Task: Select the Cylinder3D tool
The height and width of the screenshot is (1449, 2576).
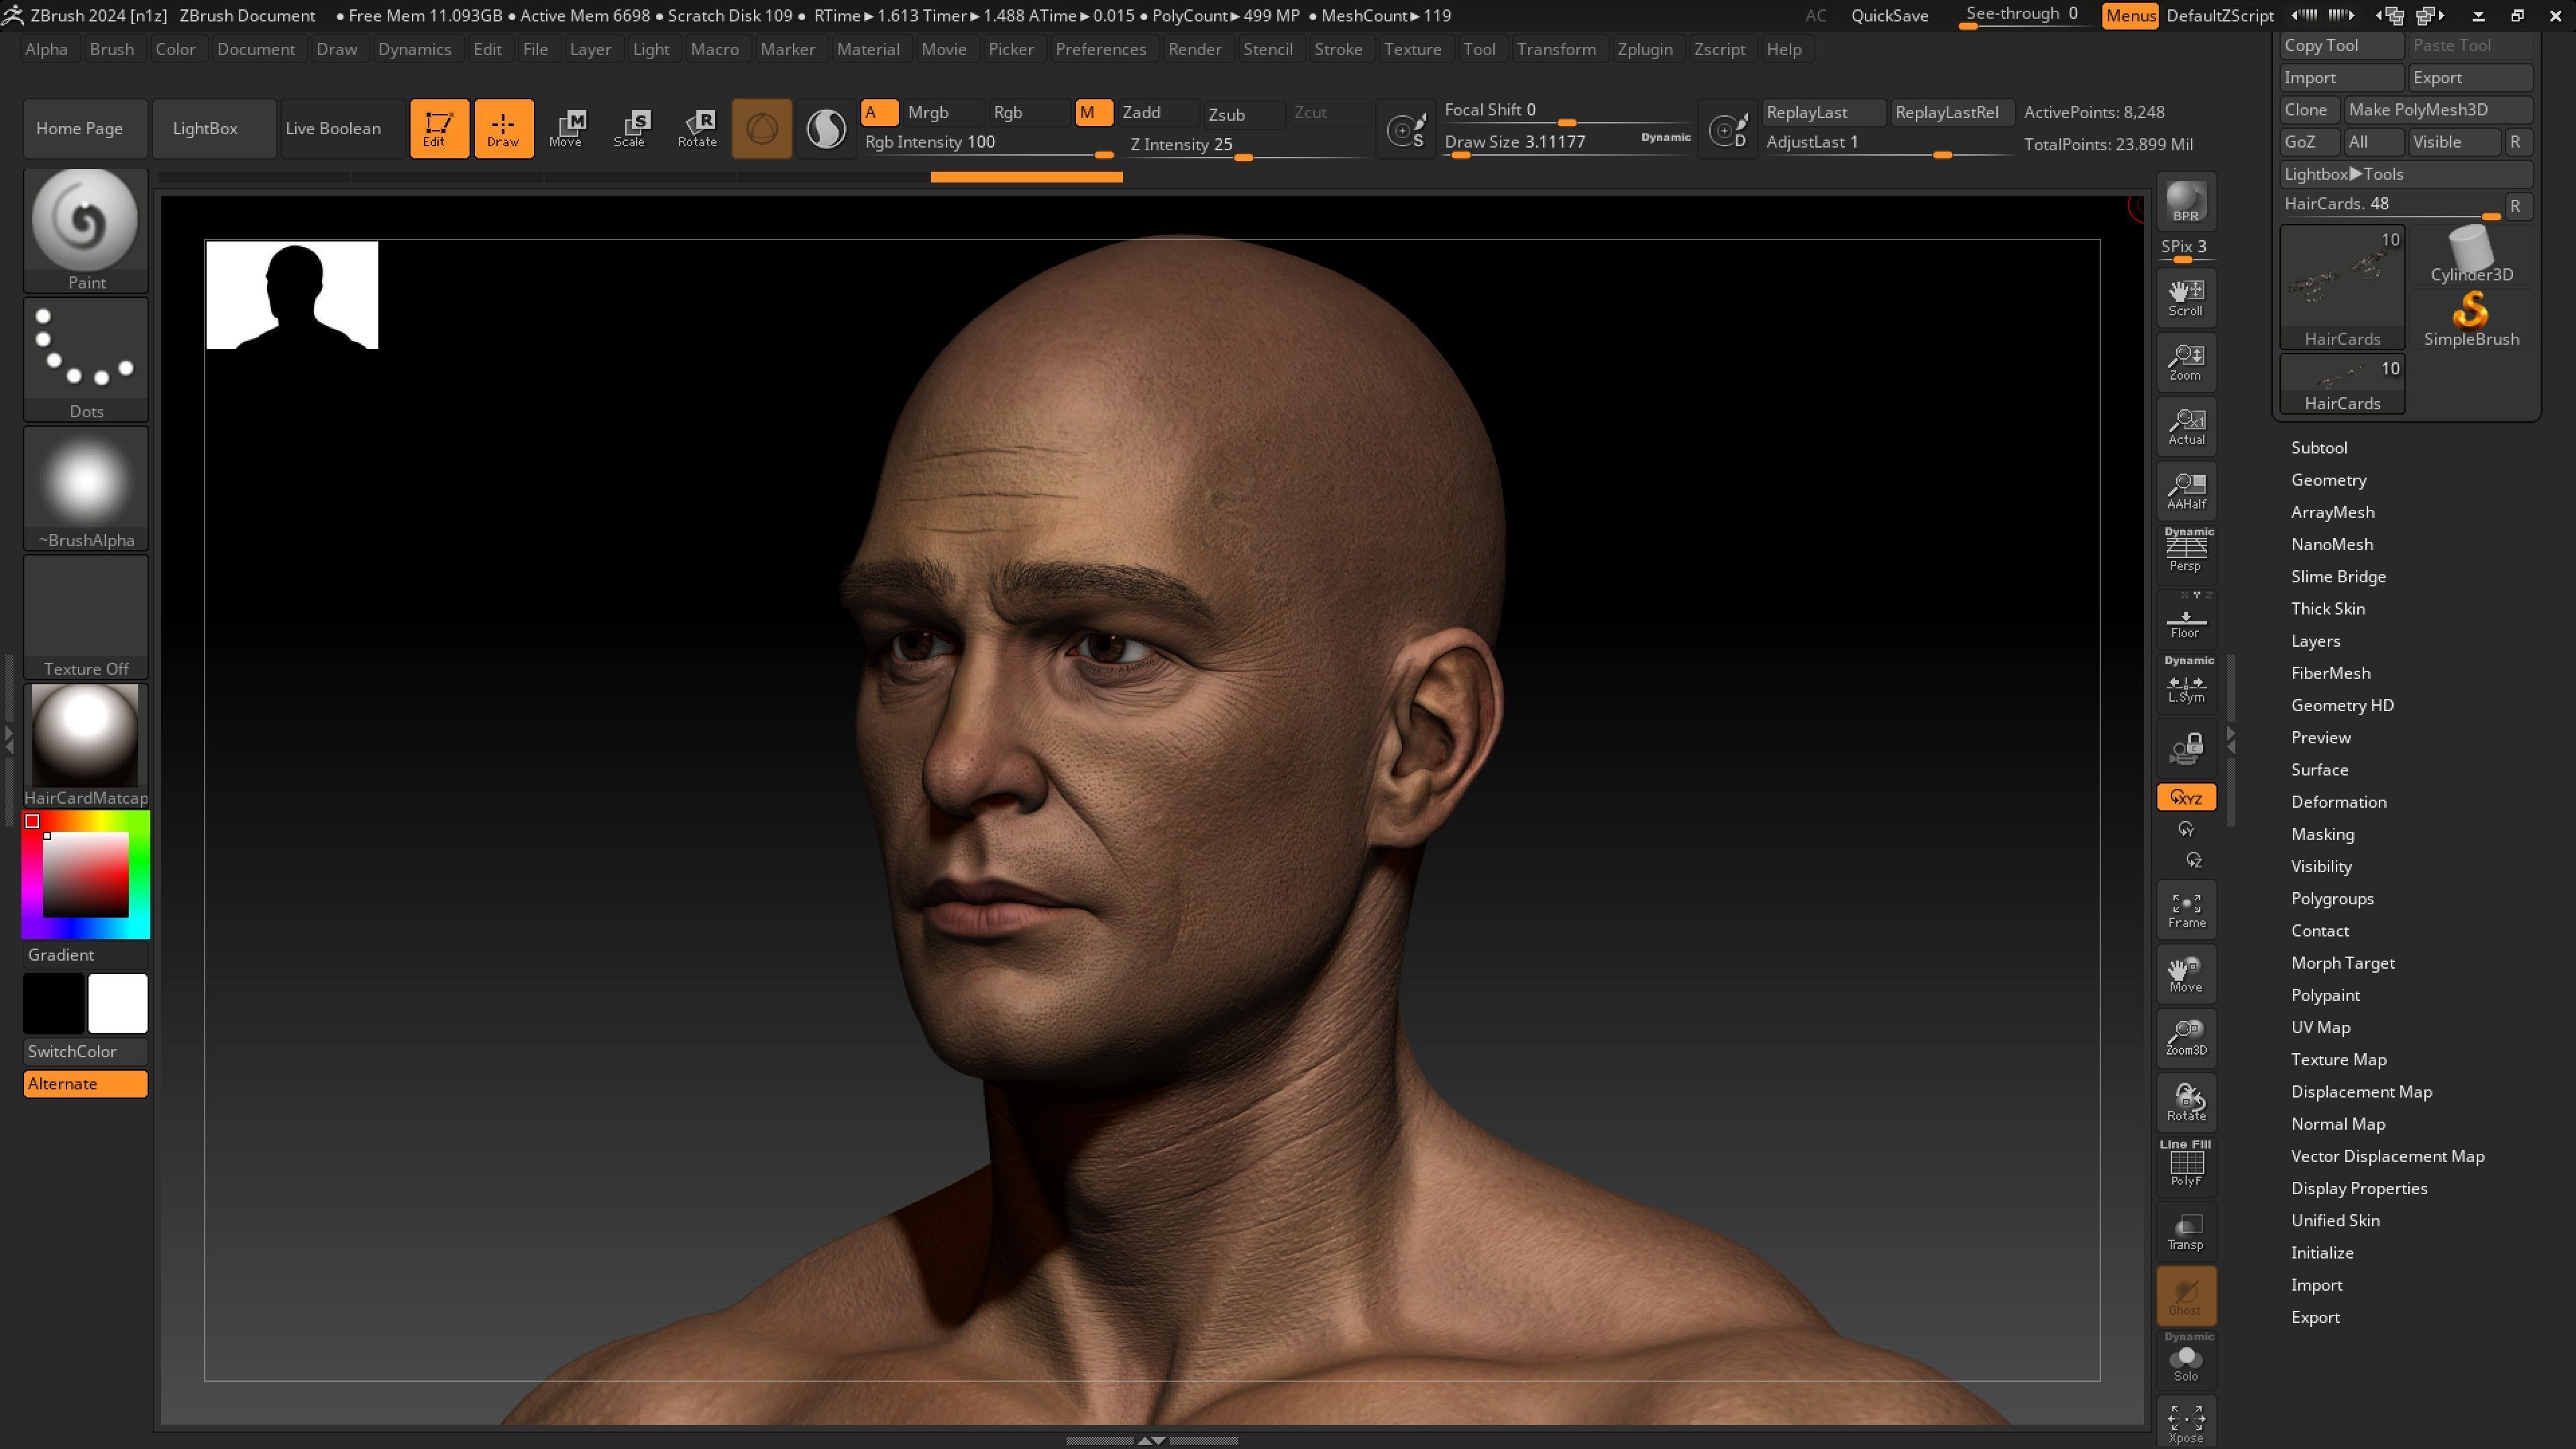Action: (2471, 256)
